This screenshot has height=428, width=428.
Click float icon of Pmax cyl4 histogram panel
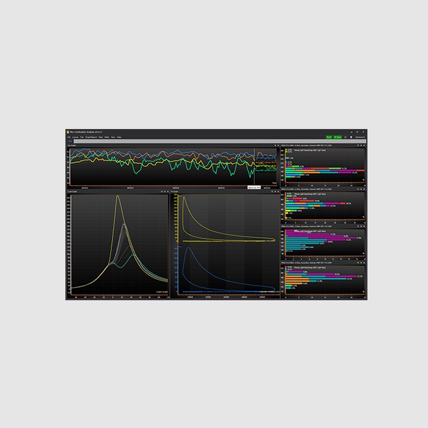tap(358, 262)
